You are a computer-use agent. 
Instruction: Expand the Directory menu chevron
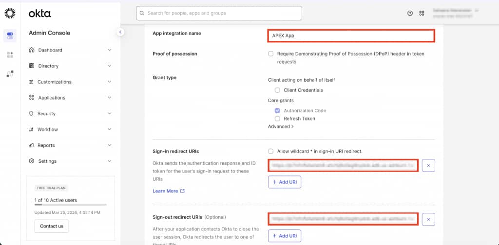point(110,66)
